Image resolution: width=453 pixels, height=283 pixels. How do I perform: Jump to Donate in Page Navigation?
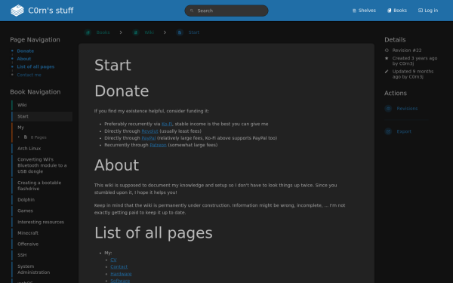(26, 51)
